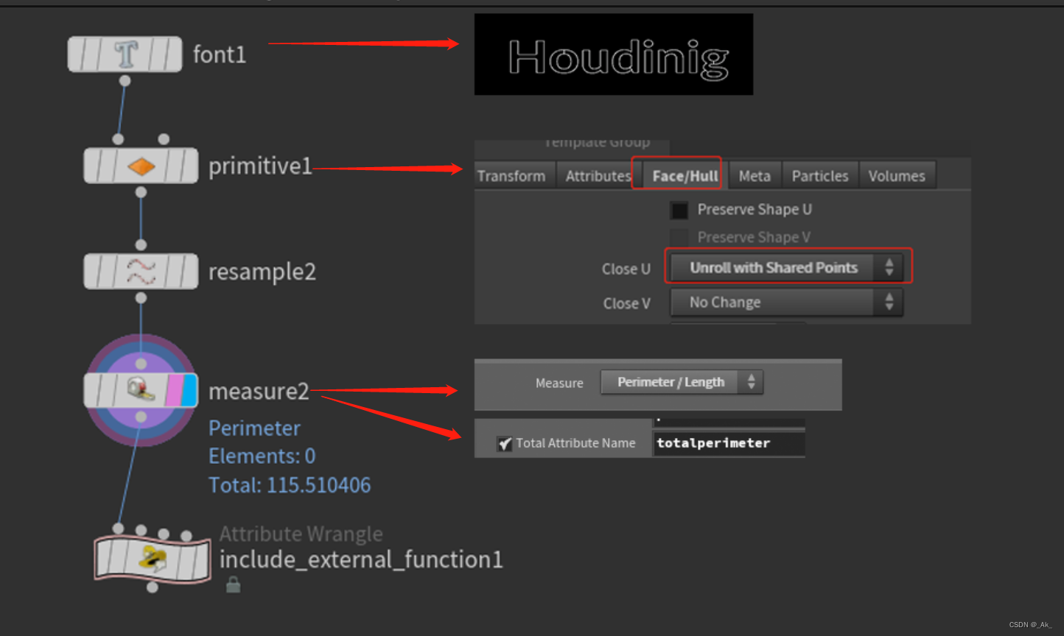Viewport: 1064px width, 636px height.
Task: Toggle measure2's blue display flag
Action: [x=190, y=391]
